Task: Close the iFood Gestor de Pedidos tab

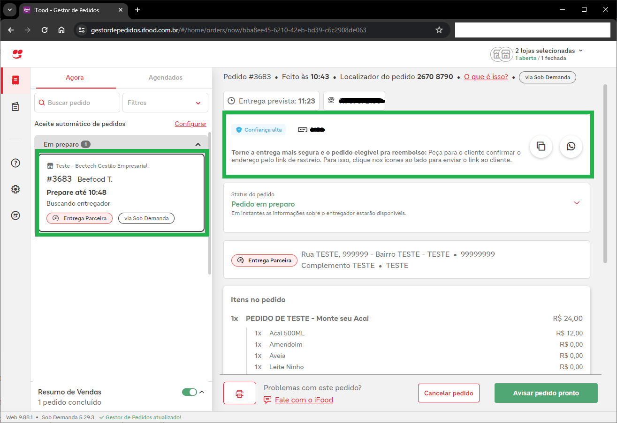Action: pos(120,10)
